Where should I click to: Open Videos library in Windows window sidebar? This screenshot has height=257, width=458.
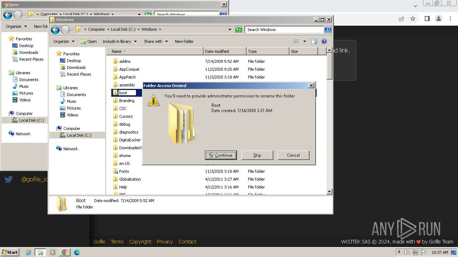(72, 115)
